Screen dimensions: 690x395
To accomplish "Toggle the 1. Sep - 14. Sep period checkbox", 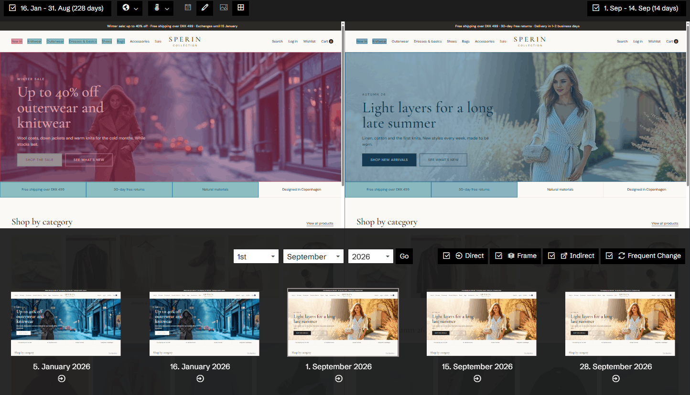I will (x=596, y=8).
